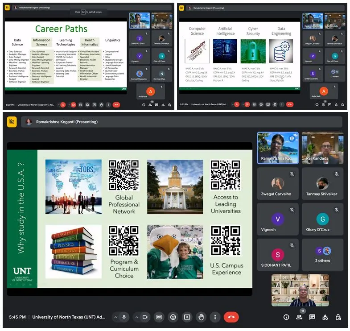The width and height of the screenshot is (350, 331).
Task: Select the SIDDHANT PATIL tile
Action: click(278, 255)
